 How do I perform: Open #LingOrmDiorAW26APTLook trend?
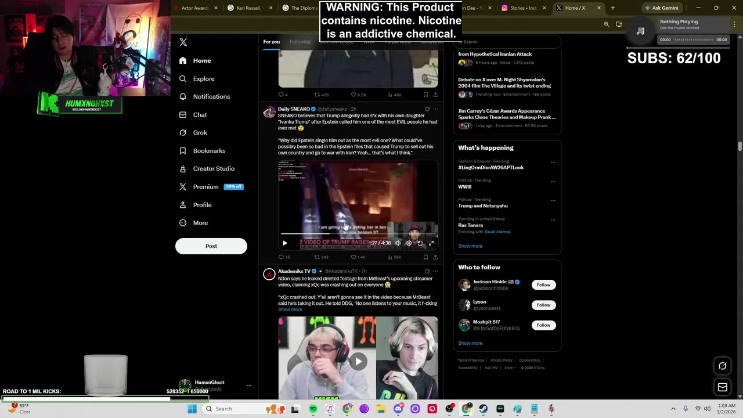[x=490, y=167]
